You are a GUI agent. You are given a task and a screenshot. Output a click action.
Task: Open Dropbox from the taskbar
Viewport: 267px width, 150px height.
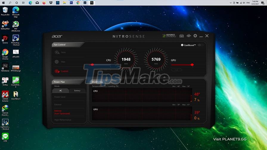[51, 3]
